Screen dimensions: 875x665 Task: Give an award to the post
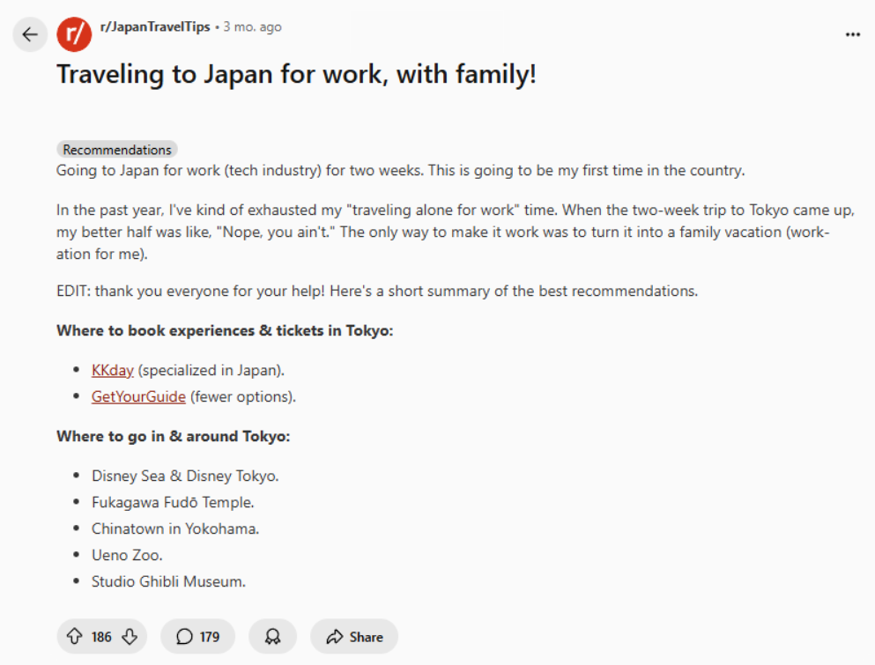pos(273,637)
